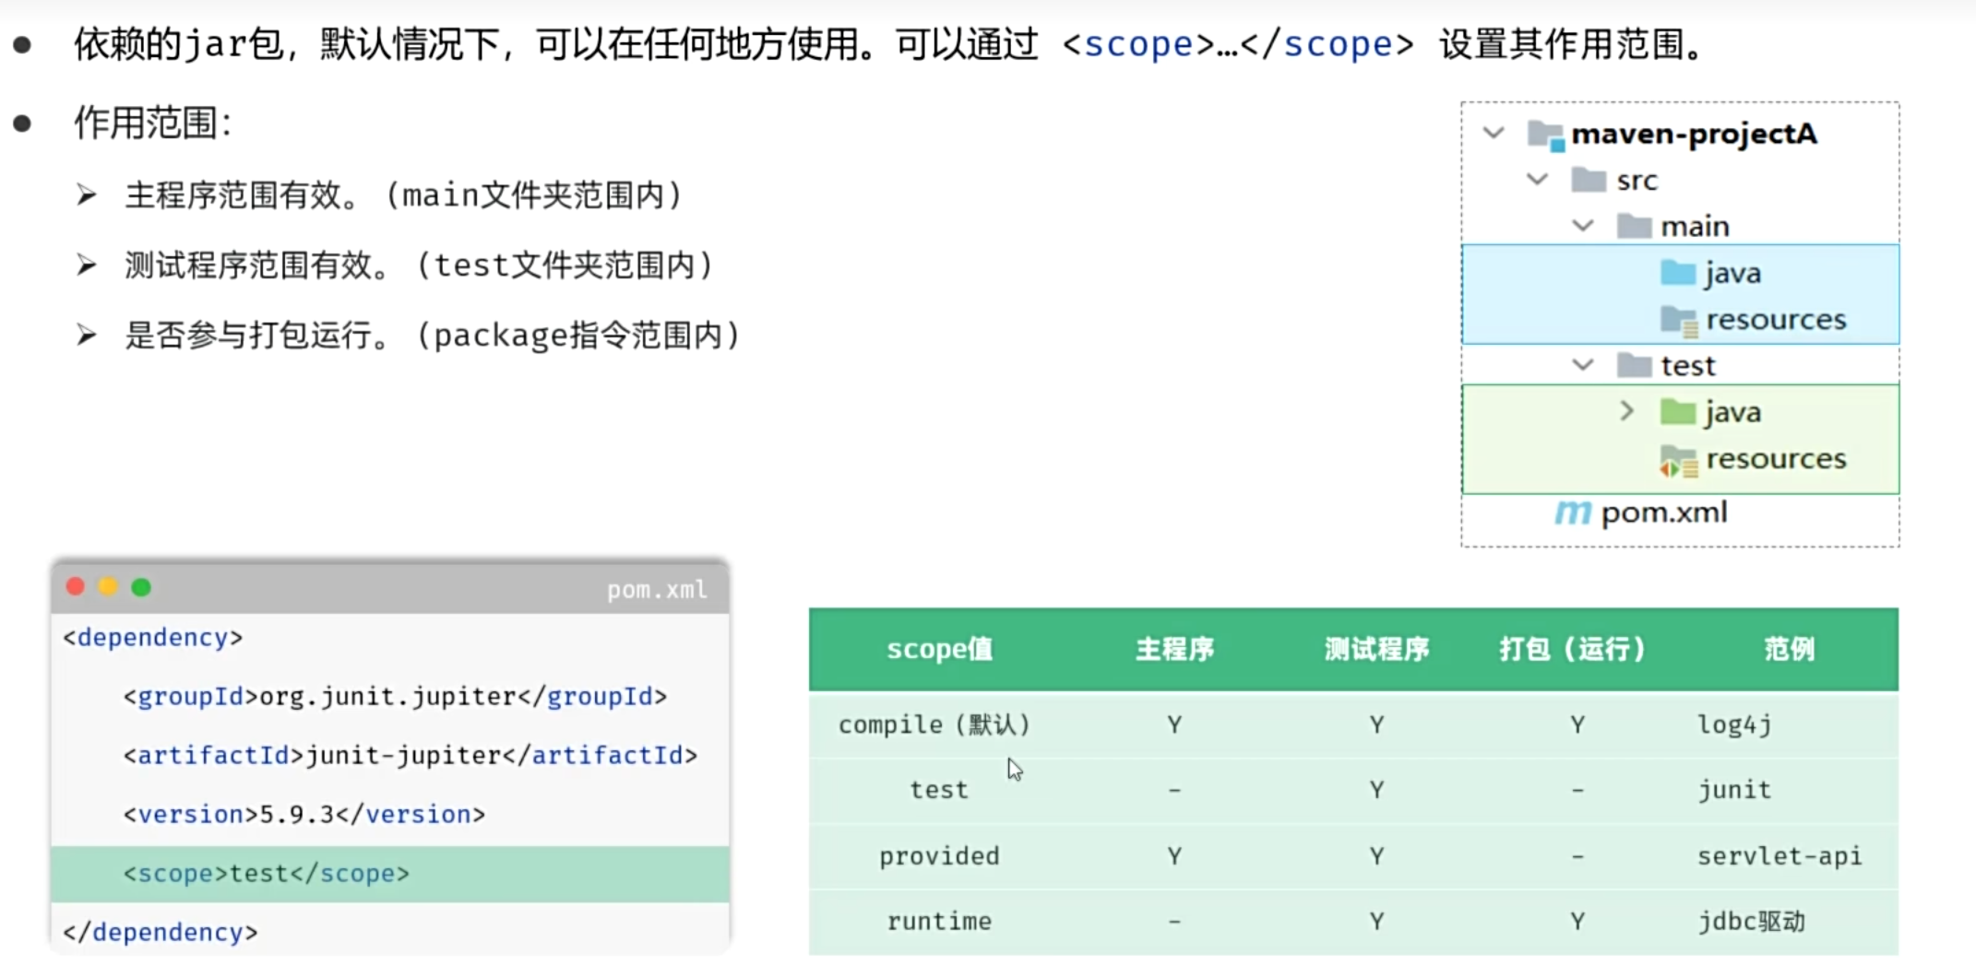
Task: Click the junit example cell in table
Action: pos(1734,790)
